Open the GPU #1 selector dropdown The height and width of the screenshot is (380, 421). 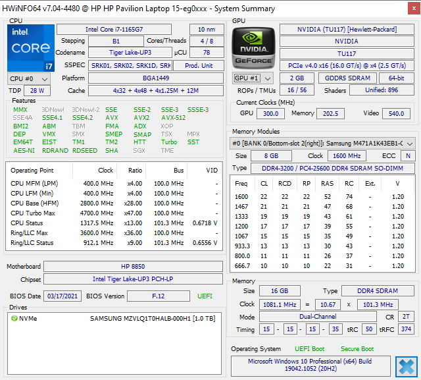tap(253, 78)
